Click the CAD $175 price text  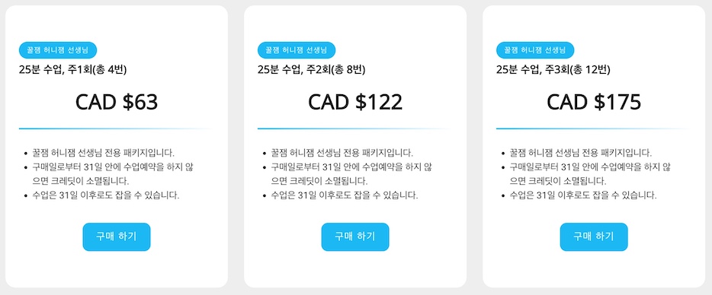click(x=594, y=102)
